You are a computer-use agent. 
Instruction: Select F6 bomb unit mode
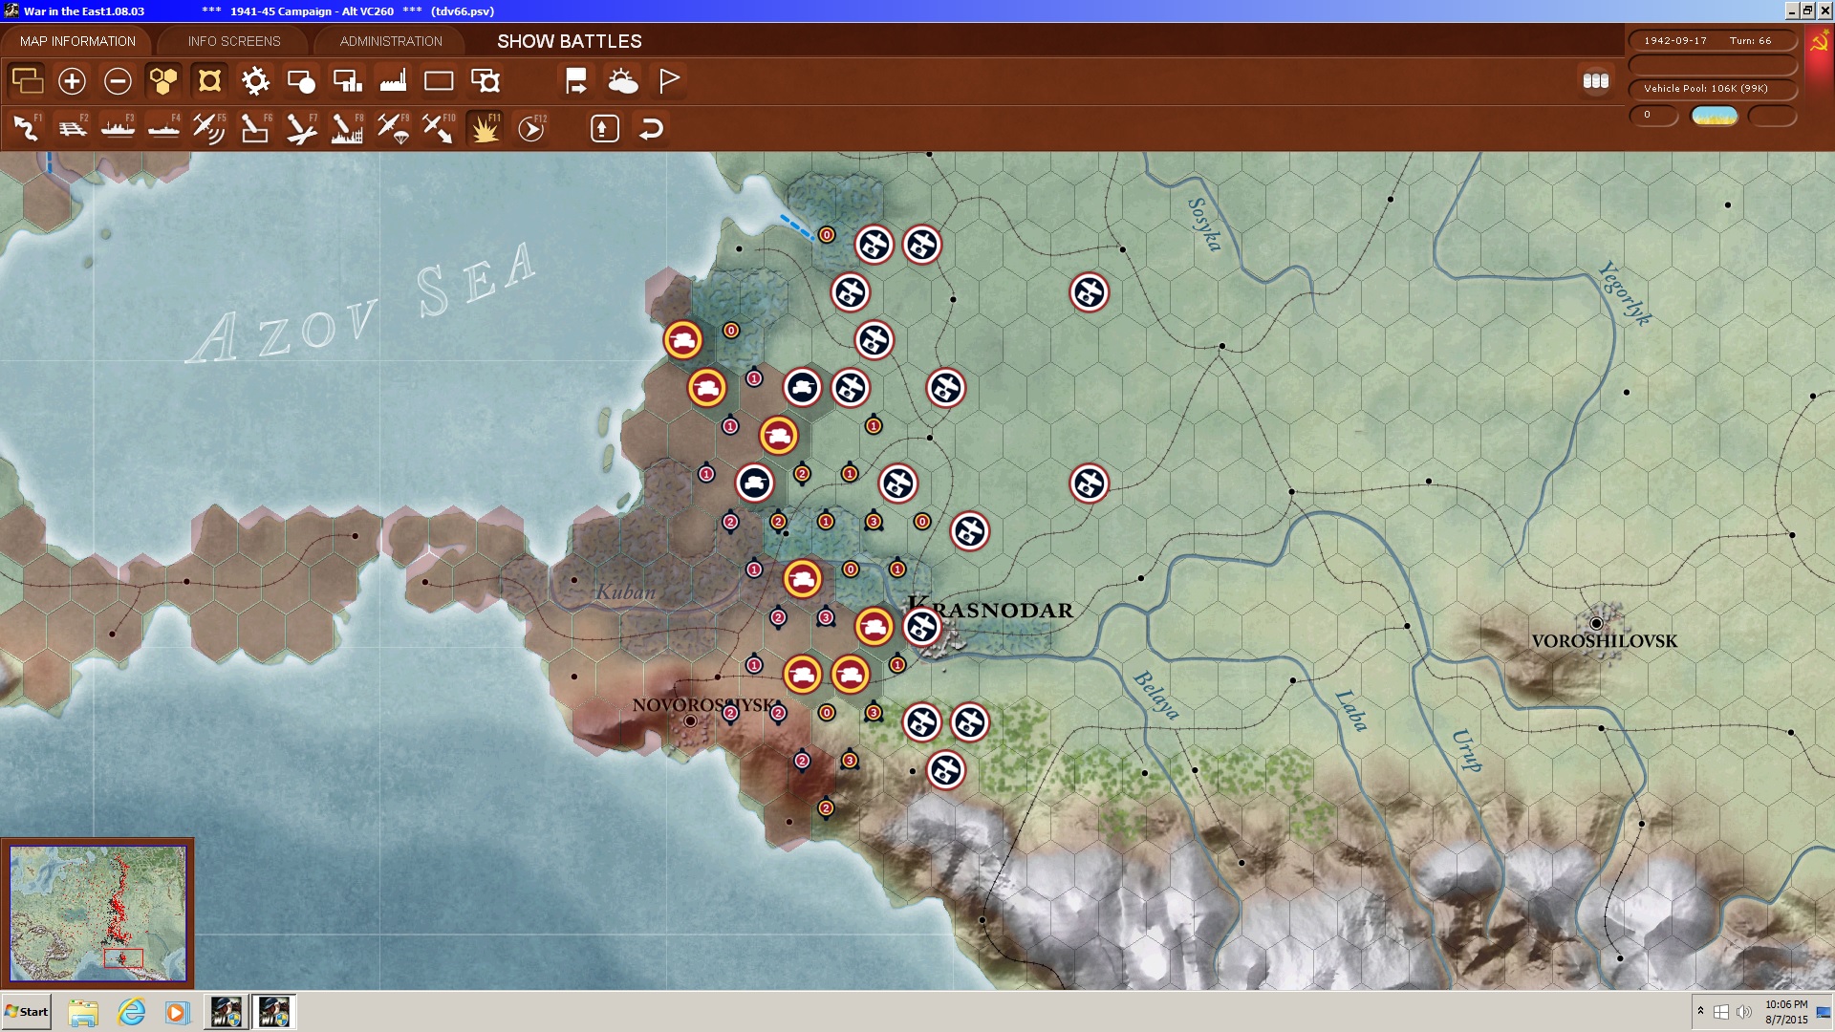[255, 128]
